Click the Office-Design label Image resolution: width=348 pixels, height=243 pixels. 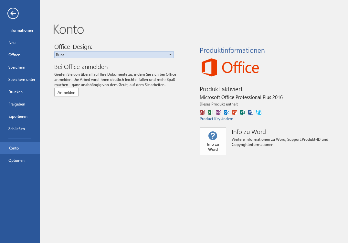click(73, 47)
